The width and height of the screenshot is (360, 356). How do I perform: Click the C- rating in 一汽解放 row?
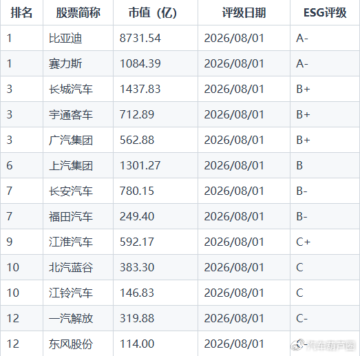(x=302, y=319)
